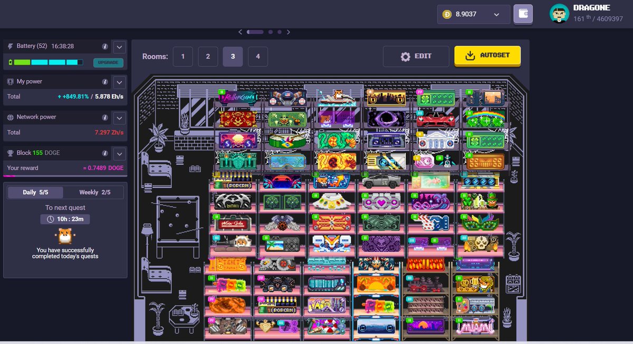This screenshot has height=344, width=633.
Task: Select the bread loaf miner
Action: coord(228,306)
